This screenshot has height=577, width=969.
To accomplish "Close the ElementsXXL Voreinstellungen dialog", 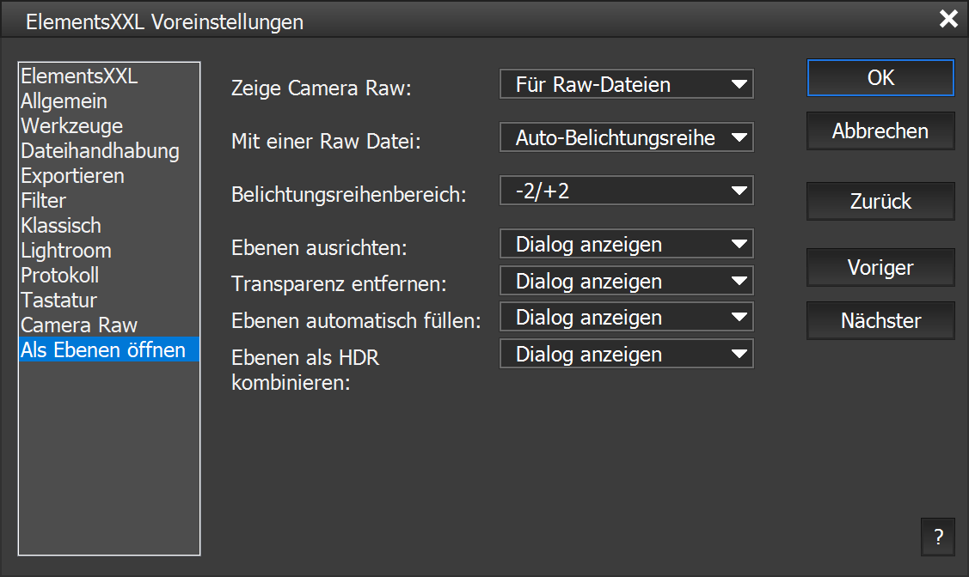I will pyautogui.click(x=948, y=20).
